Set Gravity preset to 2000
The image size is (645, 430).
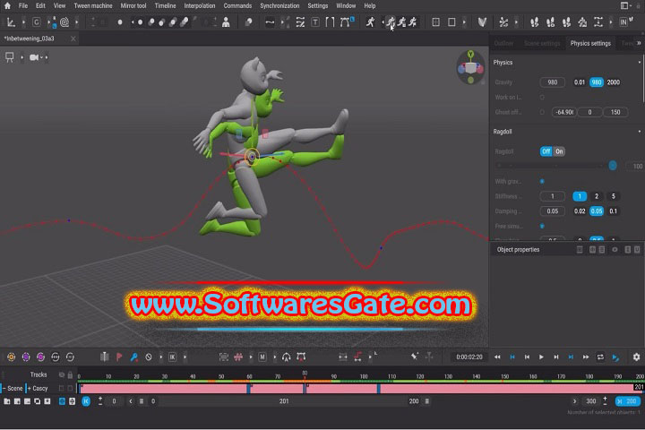(614, 82)
